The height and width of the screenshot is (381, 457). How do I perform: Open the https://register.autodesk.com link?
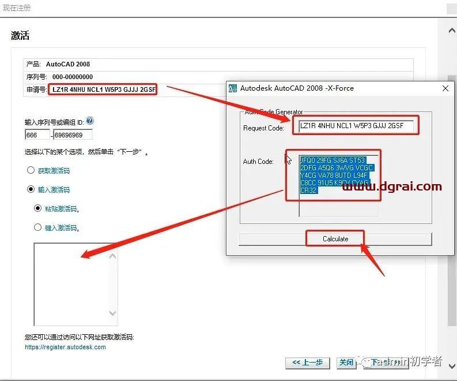pos(65,347)
